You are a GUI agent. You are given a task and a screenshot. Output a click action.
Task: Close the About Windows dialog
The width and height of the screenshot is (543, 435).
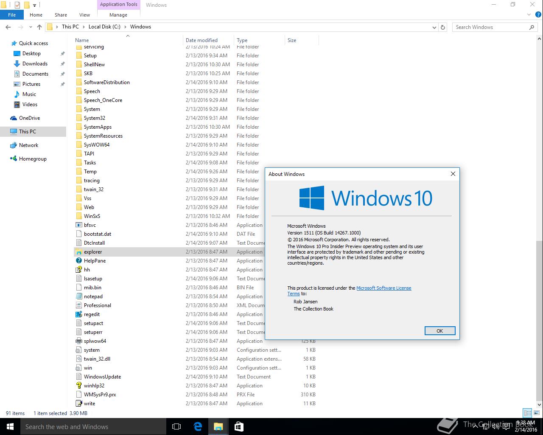(x=453, y=174)
